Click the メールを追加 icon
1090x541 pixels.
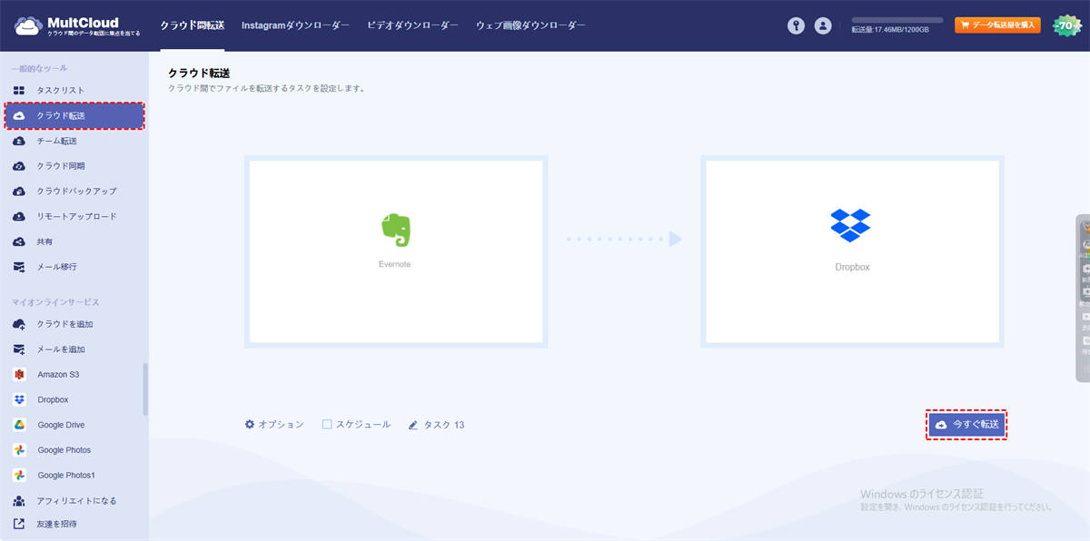pos(19,349)
